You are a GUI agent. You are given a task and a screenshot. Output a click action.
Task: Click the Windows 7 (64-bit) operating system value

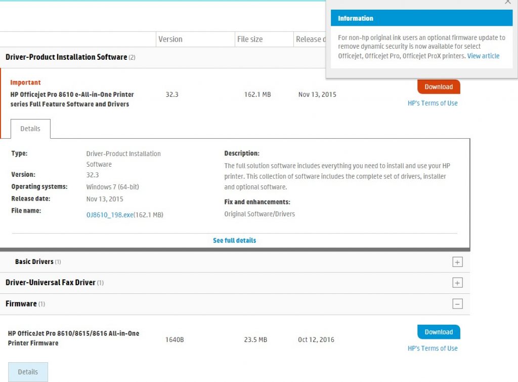(x=113, y=187)
